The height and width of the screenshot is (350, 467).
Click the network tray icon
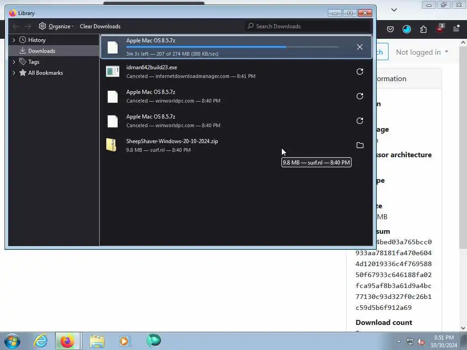410,342
